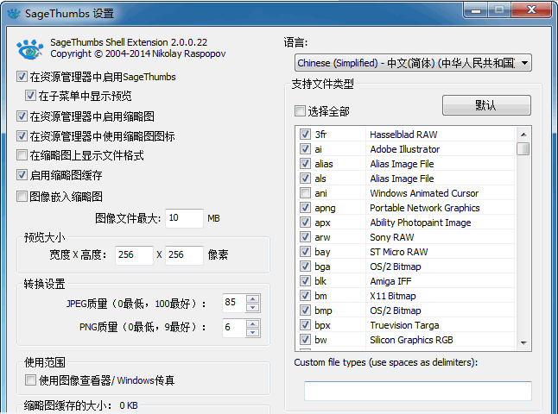The width and height of the screenshot is (558, 414).
Task: Disable 在资源管理器中使用缩略图图标 option
Action: (22, 135)
